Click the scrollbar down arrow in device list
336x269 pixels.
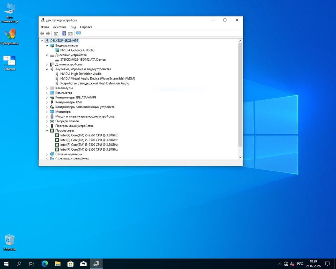click(x=240, y=157)
